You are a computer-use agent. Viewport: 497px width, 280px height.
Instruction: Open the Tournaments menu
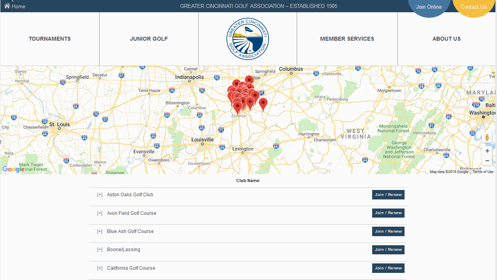[50, 39]
